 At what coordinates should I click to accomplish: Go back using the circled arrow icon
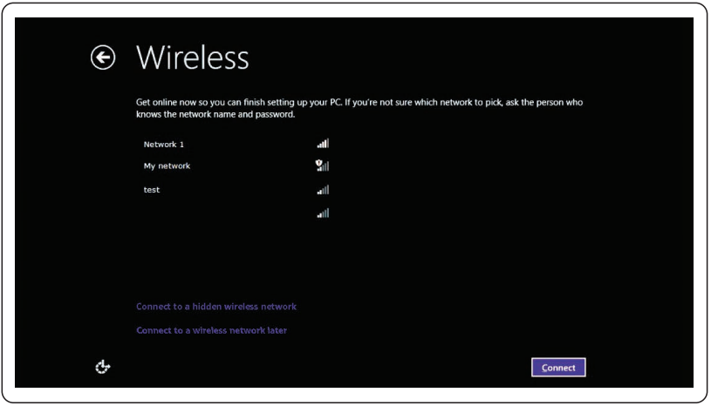point(103,58)
